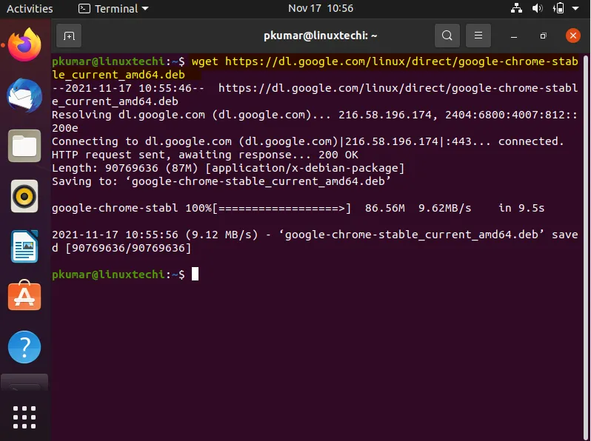Click the last pkumar@linuxtechi prompt

pyautogui.click(x=118, y=275)
